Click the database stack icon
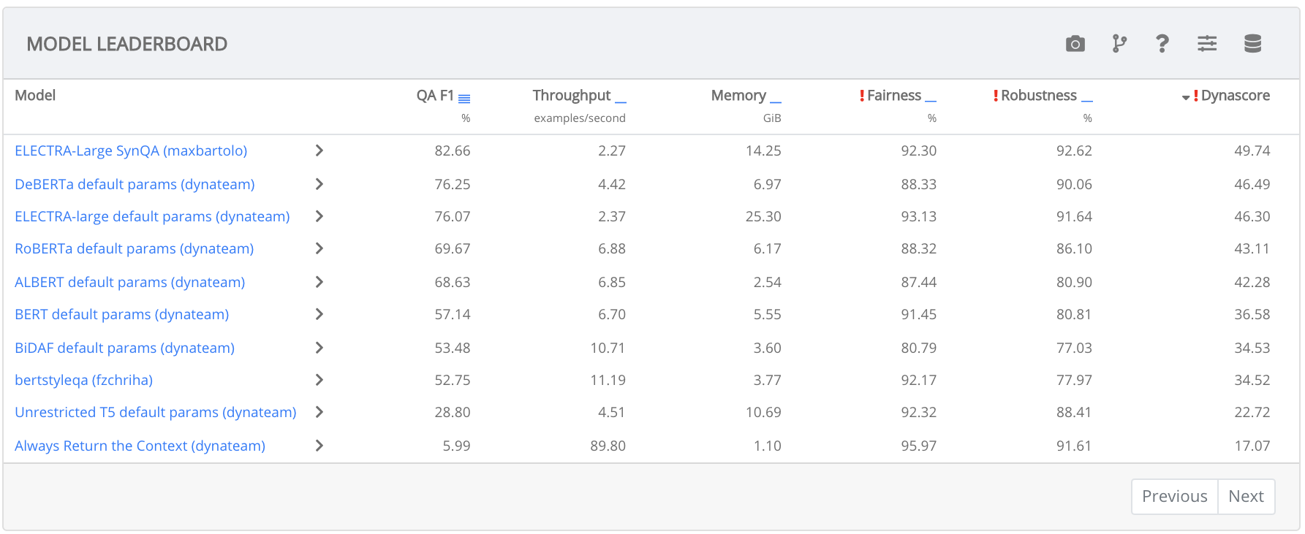Image resolution: width=1305 pixels, height=534 pixels. coord(1252,44)
